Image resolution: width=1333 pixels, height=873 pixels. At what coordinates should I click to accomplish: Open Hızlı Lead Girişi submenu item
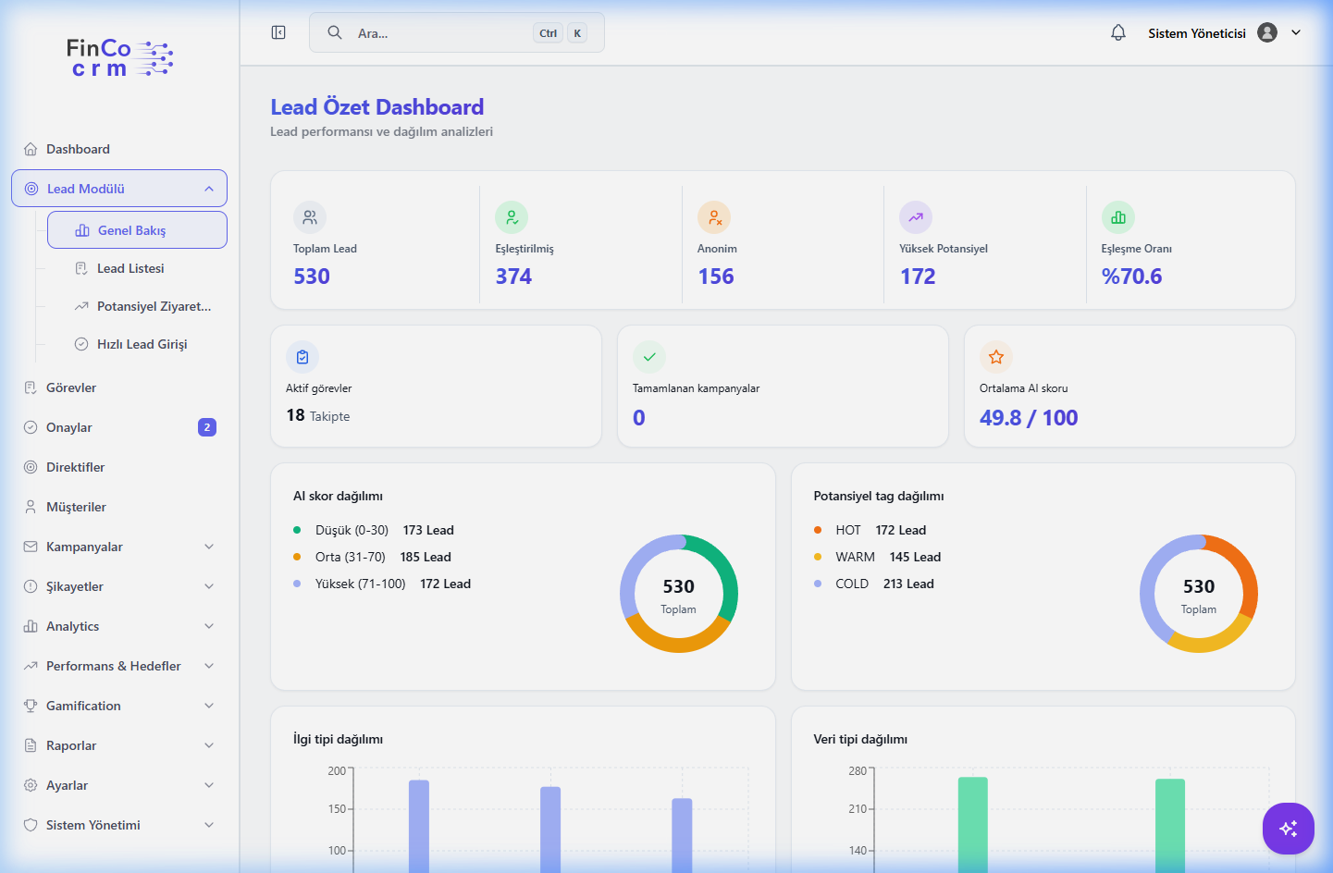coord(137,344)
